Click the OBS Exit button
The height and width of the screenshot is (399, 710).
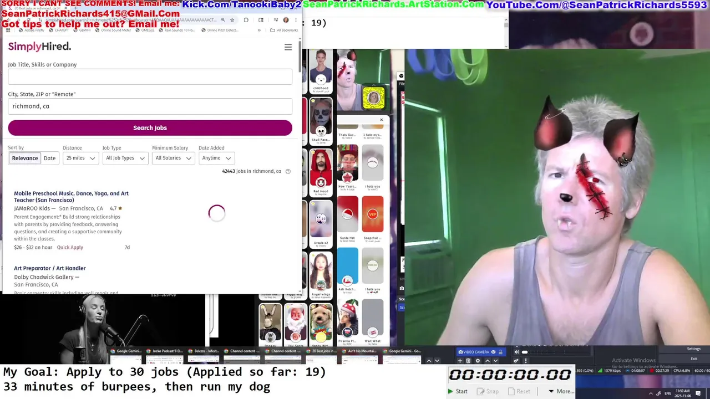(694, 359)
